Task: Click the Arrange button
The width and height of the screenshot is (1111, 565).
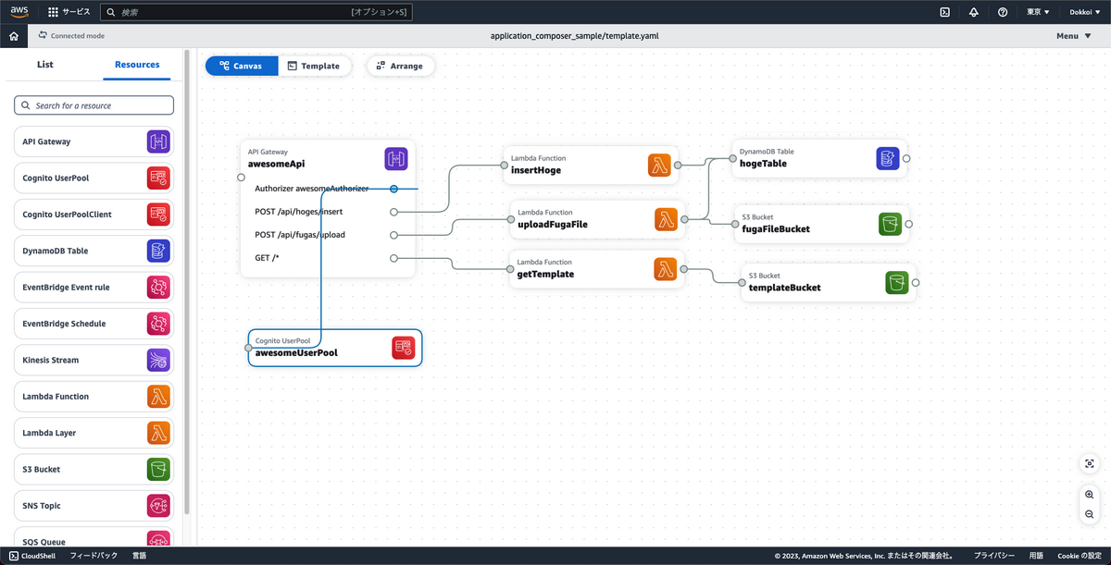Action: [400, 66]
